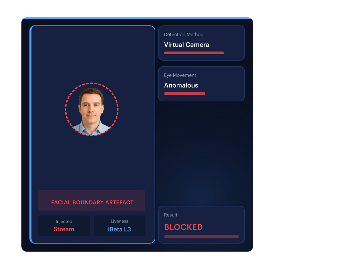This screenshot has height=269, width=337.
Task: Click the Detection Method card
Action: 201,43
